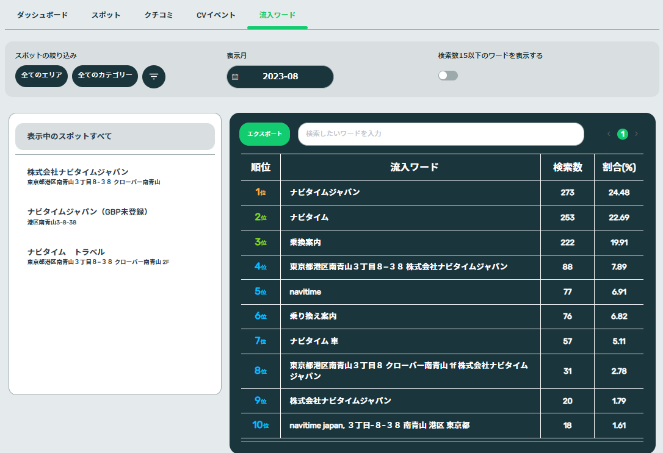The image size is (663, 453).
Task: Click rank 4 keyword with 東京都港区南青山３丁目８−３８
Action: pyautogui.click(x=398, y=267)
